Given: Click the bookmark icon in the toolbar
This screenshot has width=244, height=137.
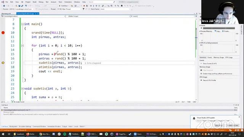Looking at the screenshot, I should coord(122,6).
